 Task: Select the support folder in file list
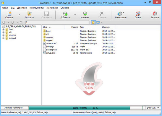pos(50,40)
